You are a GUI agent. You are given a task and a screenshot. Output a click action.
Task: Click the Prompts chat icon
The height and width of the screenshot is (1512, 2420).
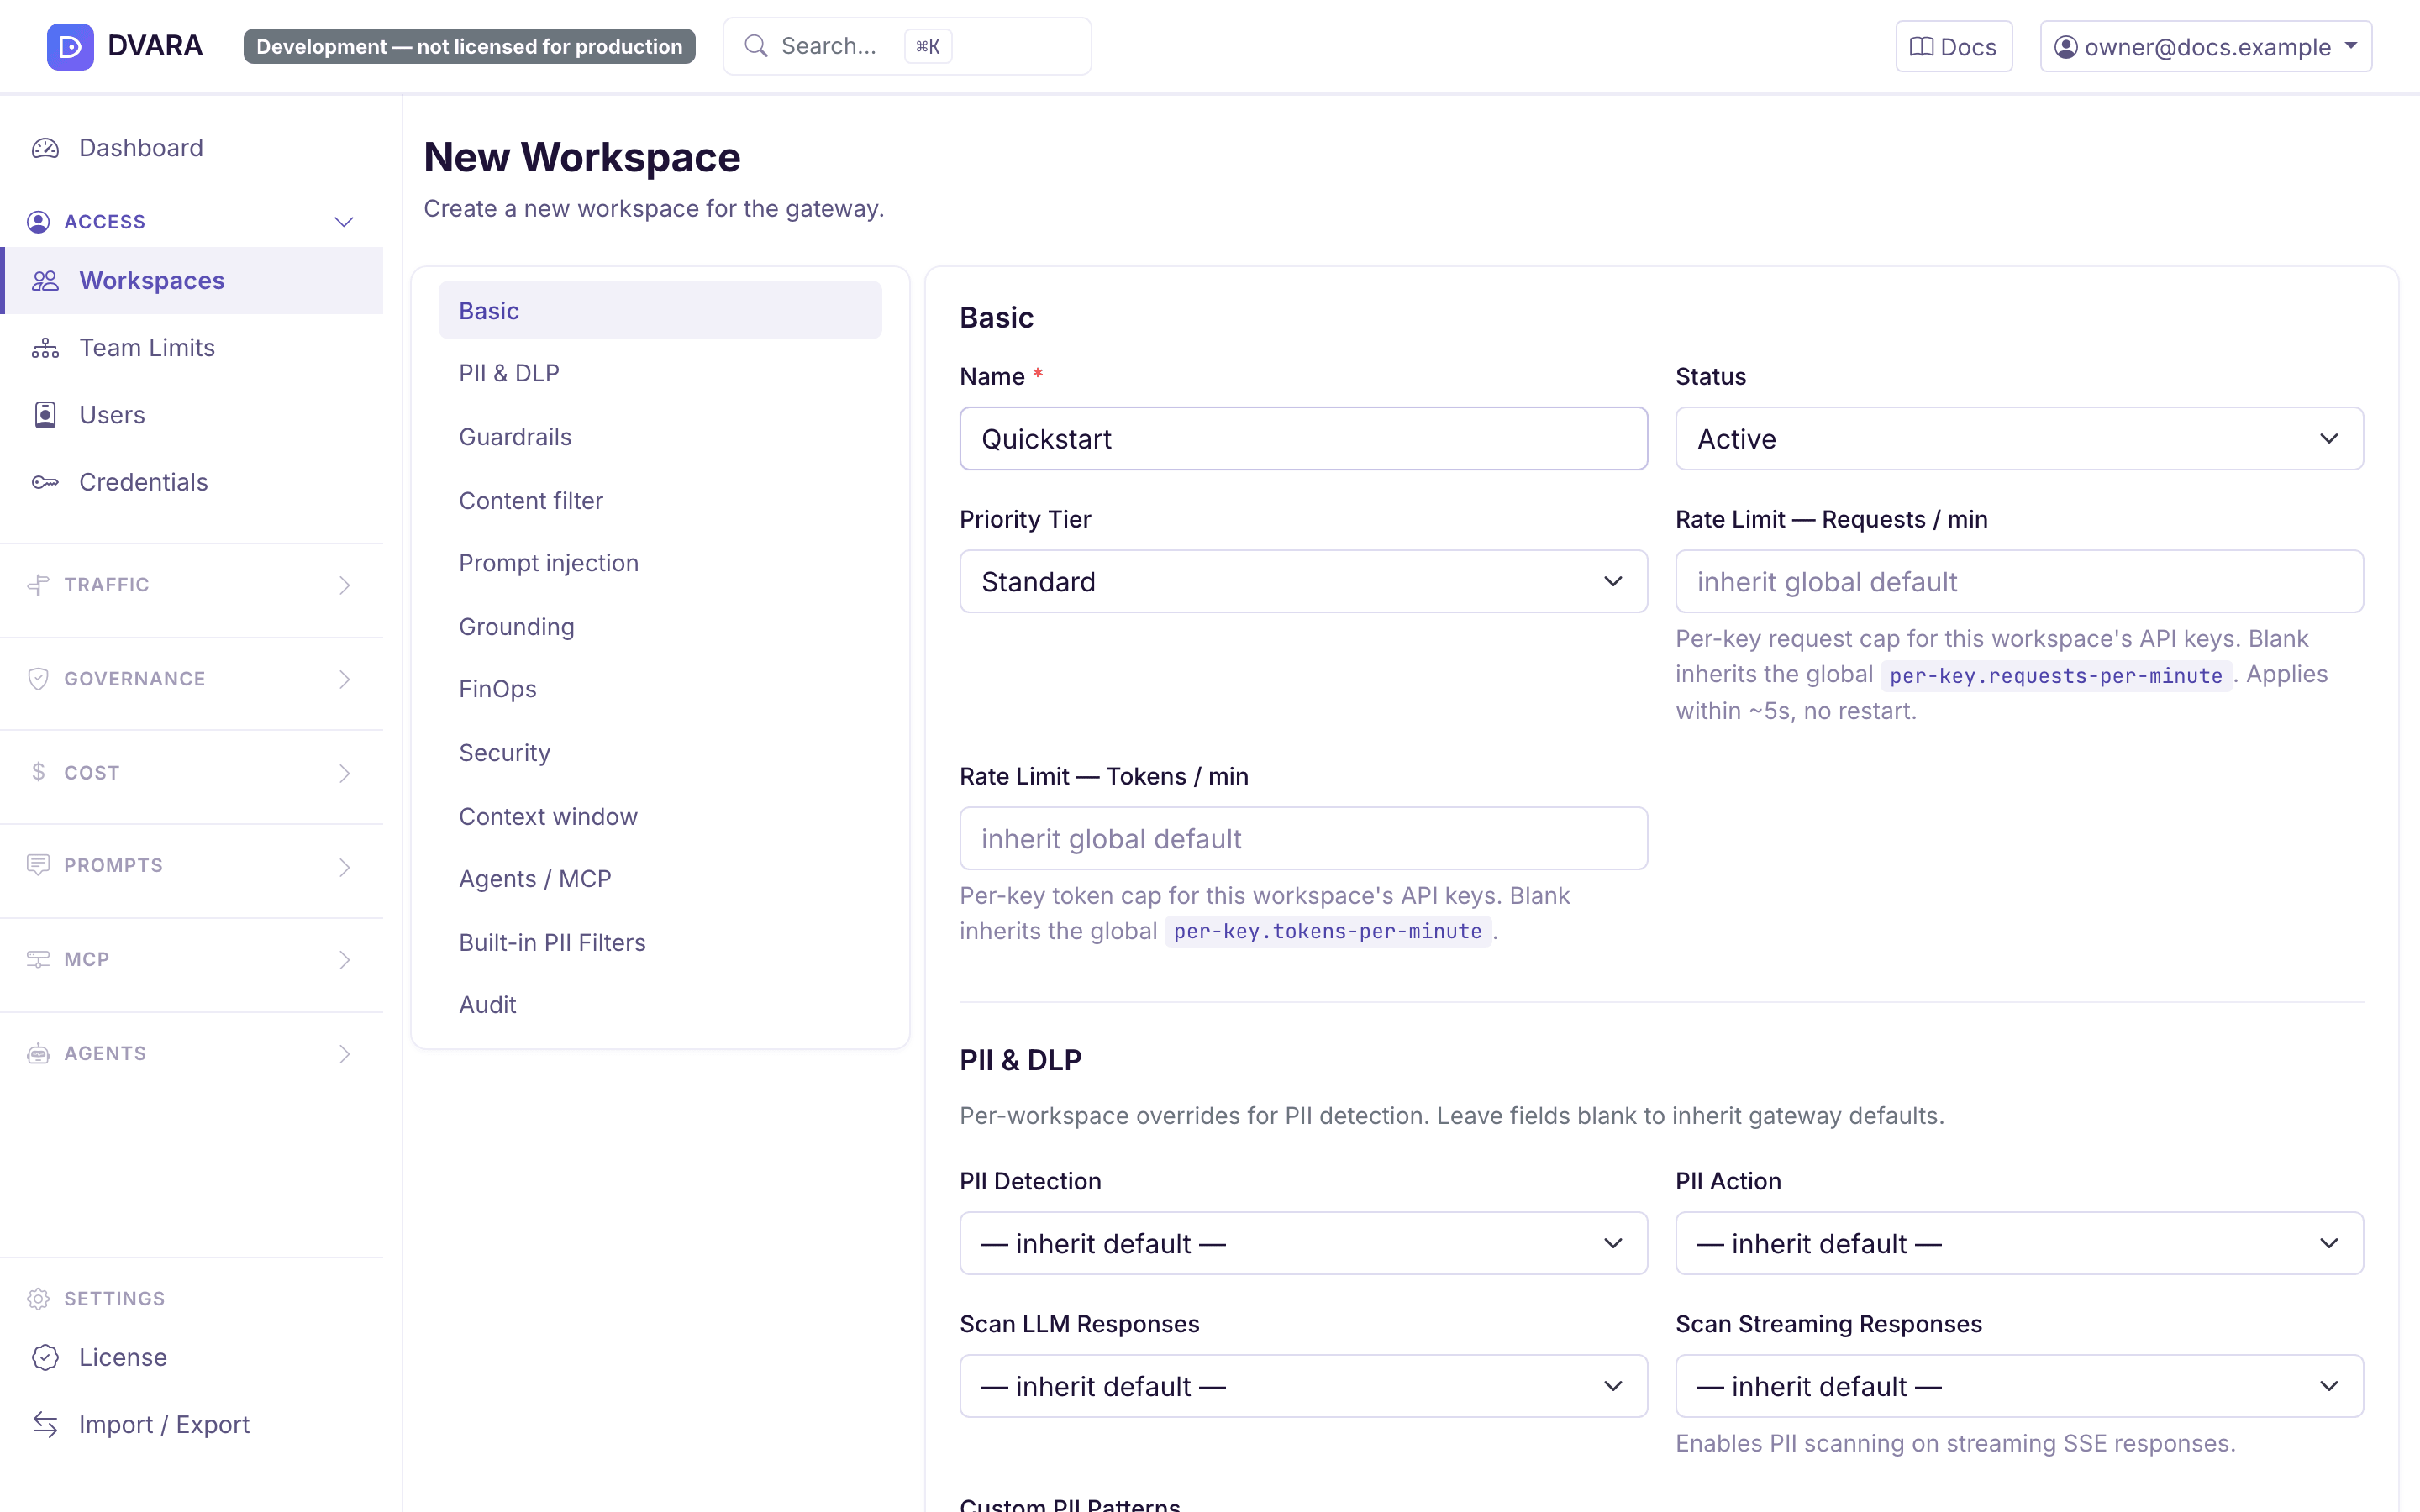[38, 865]
